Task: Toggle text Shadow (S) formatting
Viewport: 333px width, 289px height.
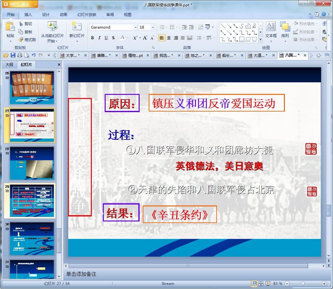Action: pos(113,38)
